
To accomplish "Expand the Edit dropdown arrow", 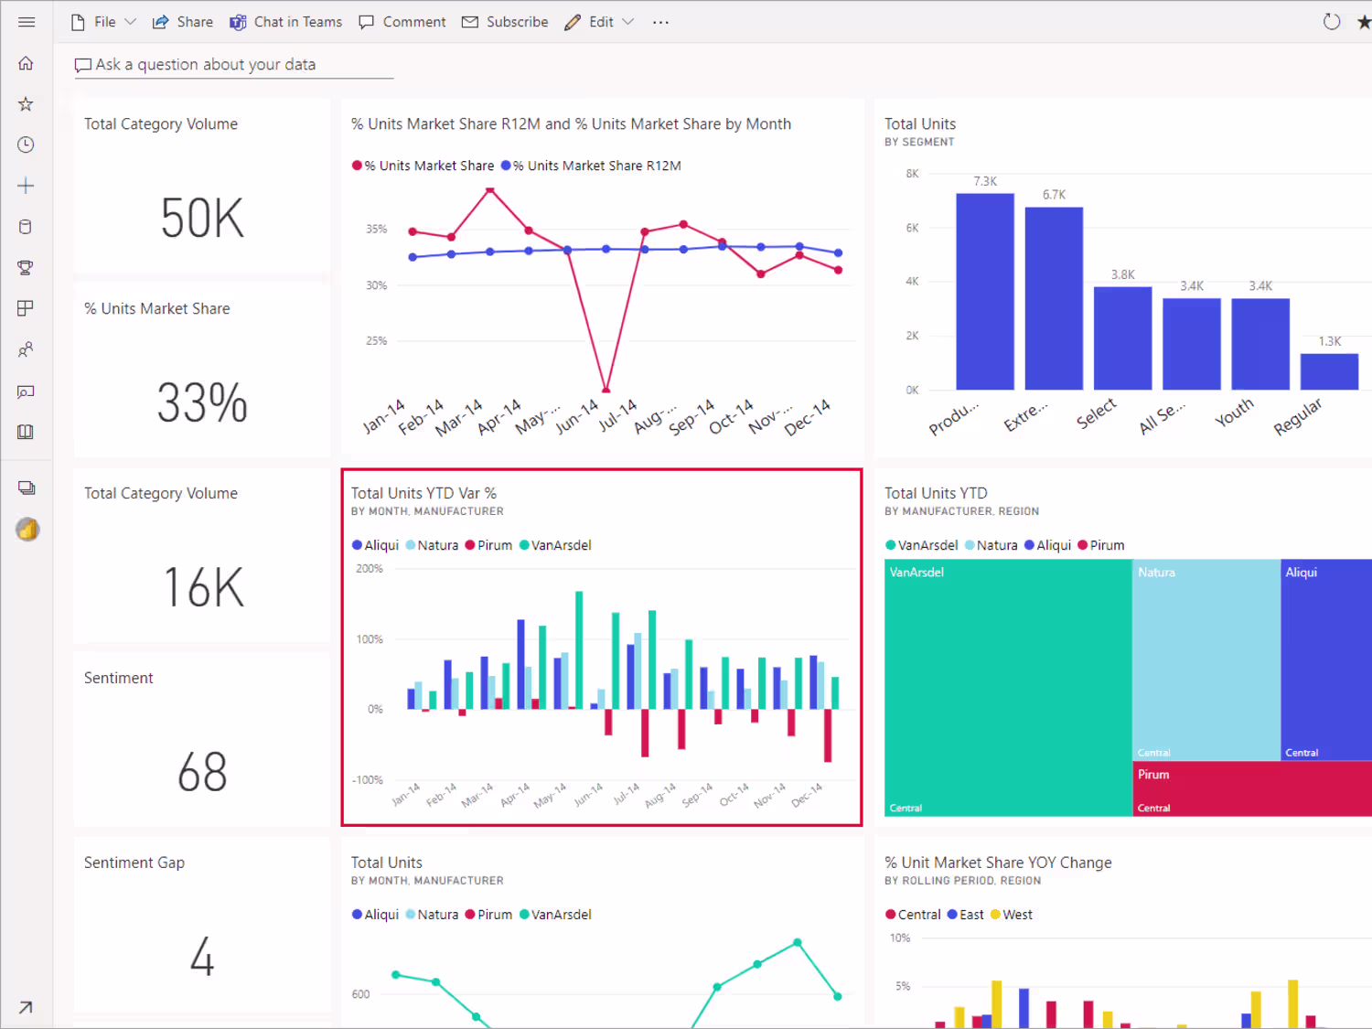I will (x=627, y=22).
